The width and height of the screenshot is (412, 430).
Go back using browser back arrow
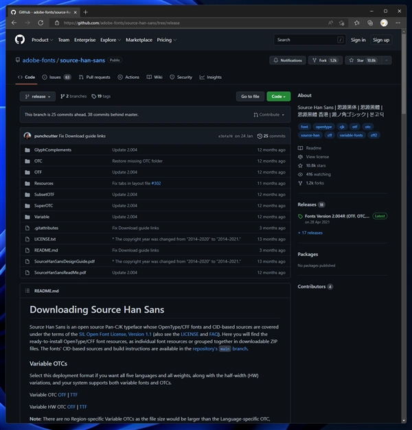[14, 23]
